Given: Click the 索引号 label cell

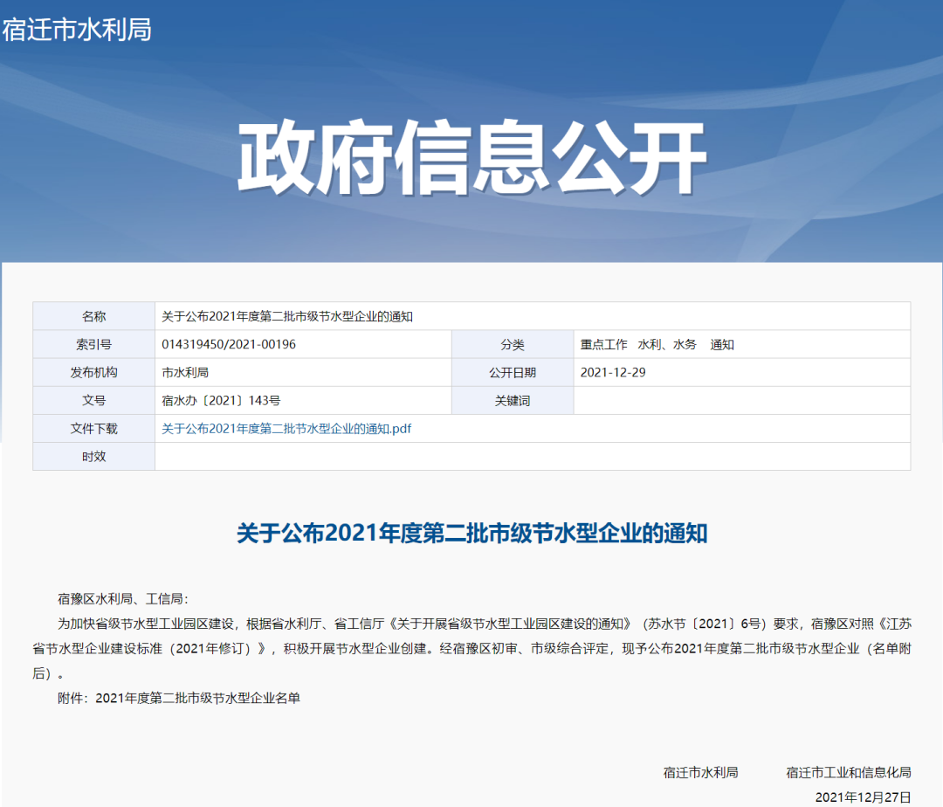Looking at the screenshot, I should point(93,345).
